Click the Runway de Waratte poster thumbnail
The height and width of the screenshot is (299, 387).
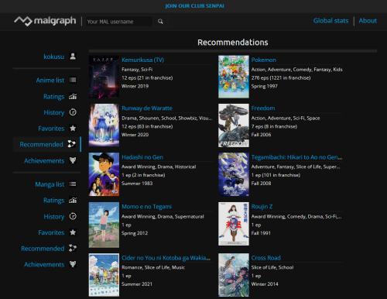click(104, 125)
